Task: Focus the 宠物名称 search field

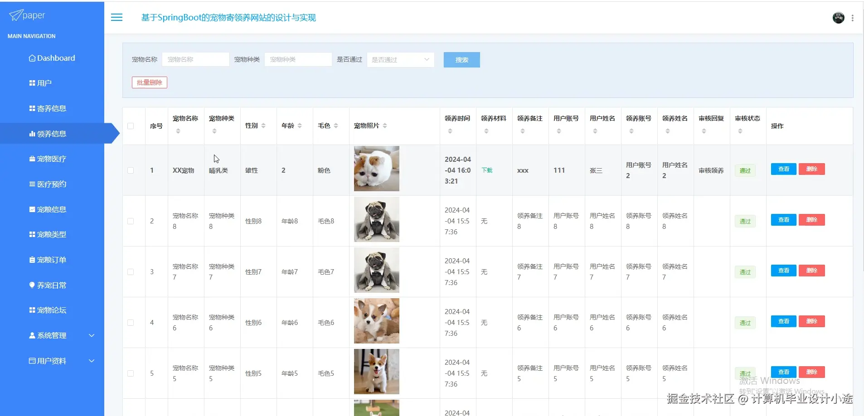Action: [195, 59]
